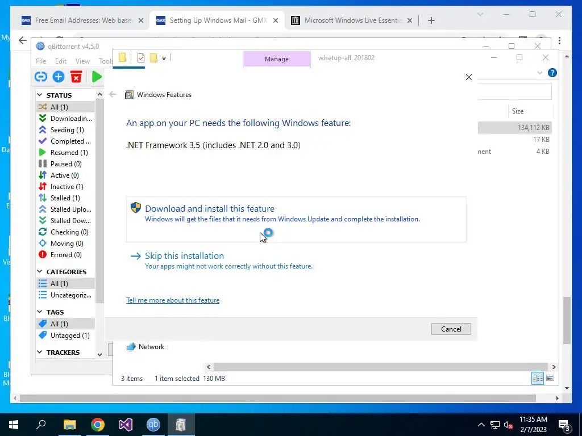Screen dimensions: 582x436
Task: Click Skip this installation
Action: click(221, 260)
